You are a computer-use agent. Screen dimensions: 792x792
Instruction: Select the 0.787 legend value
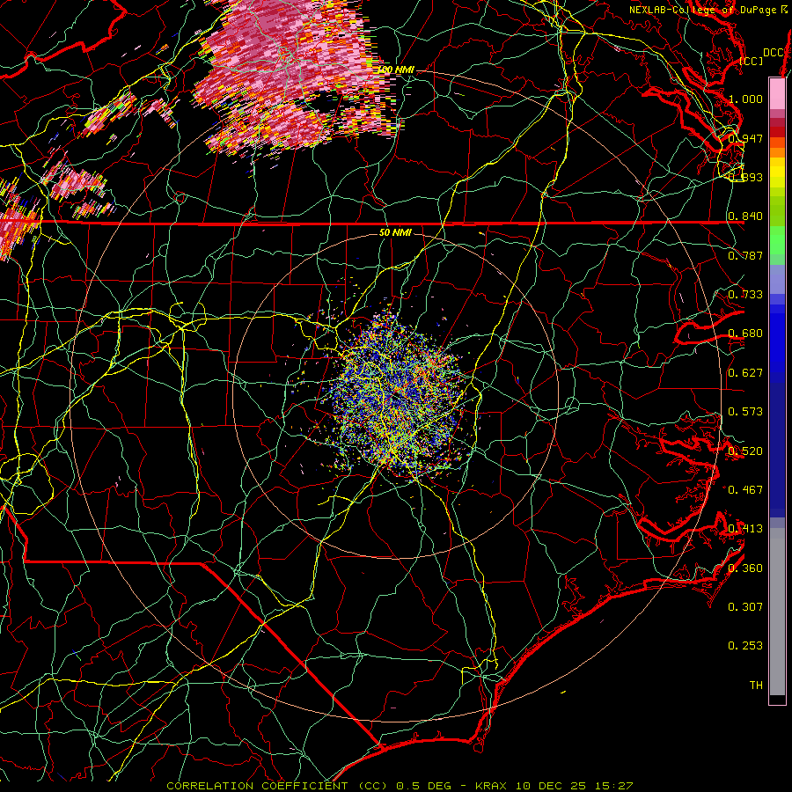[x=745, y=255]
